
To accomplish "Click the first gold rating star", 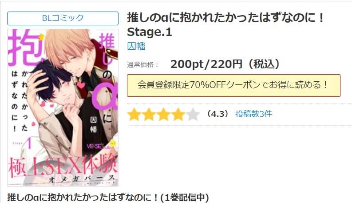I will (134, 114).
